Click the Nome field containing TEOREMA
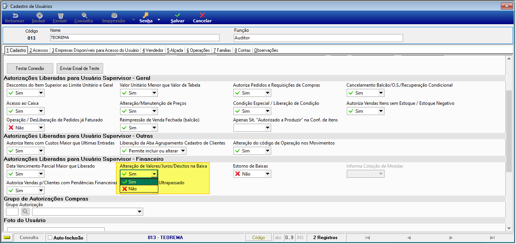This screenshot has height=244, width=516. pyautogui.click(x=134, y=38)
